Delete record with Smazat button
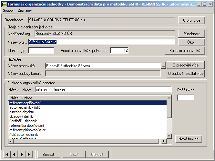Viewport: 215px width, 161px height. coord(48,155)
